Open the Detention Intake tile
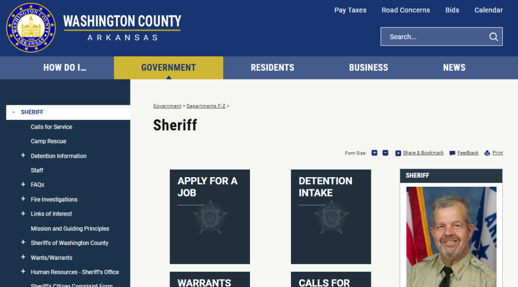 (x=330, y=216)
